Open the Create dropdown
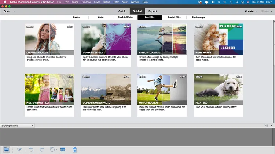Image resolution: width=275 pixels, height=154 pixels. click(x=251, y=11)
